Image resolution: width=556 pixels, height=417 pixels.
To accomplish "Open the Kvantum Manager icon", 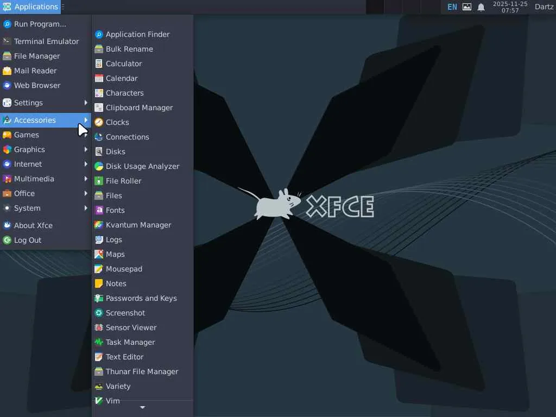I will tap(99, 225).
